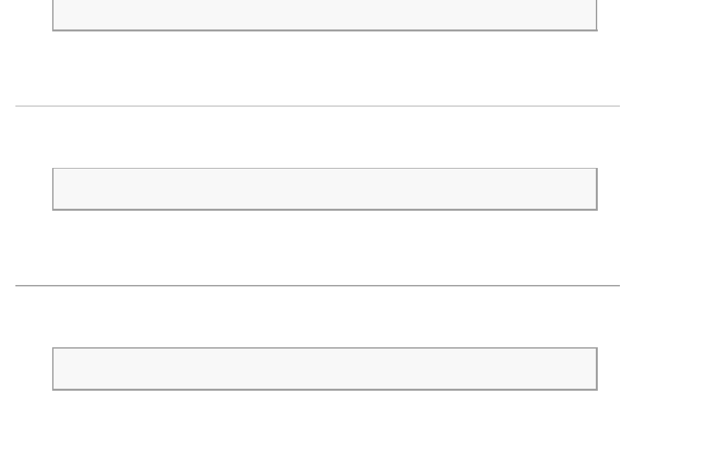Click the partially visible top gray box
This screenshot has height=461, width=723.
pyautogui.click(x=325, y=14)
